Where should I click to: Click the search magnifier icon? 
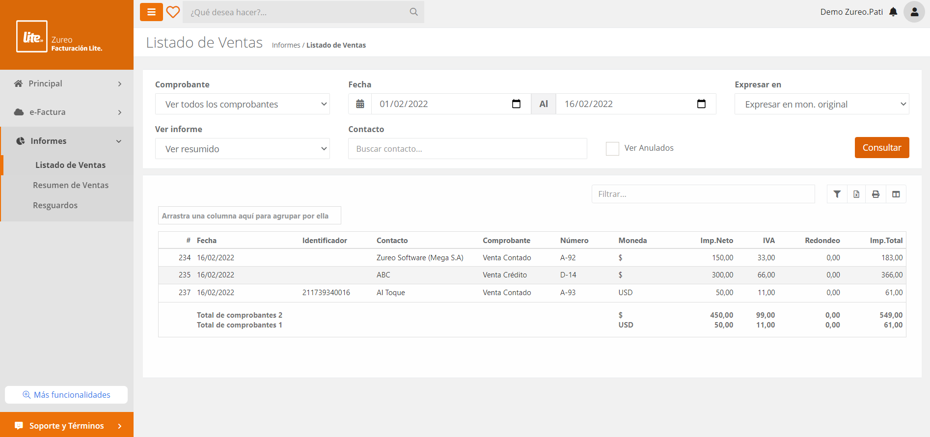tap(413, 12)
